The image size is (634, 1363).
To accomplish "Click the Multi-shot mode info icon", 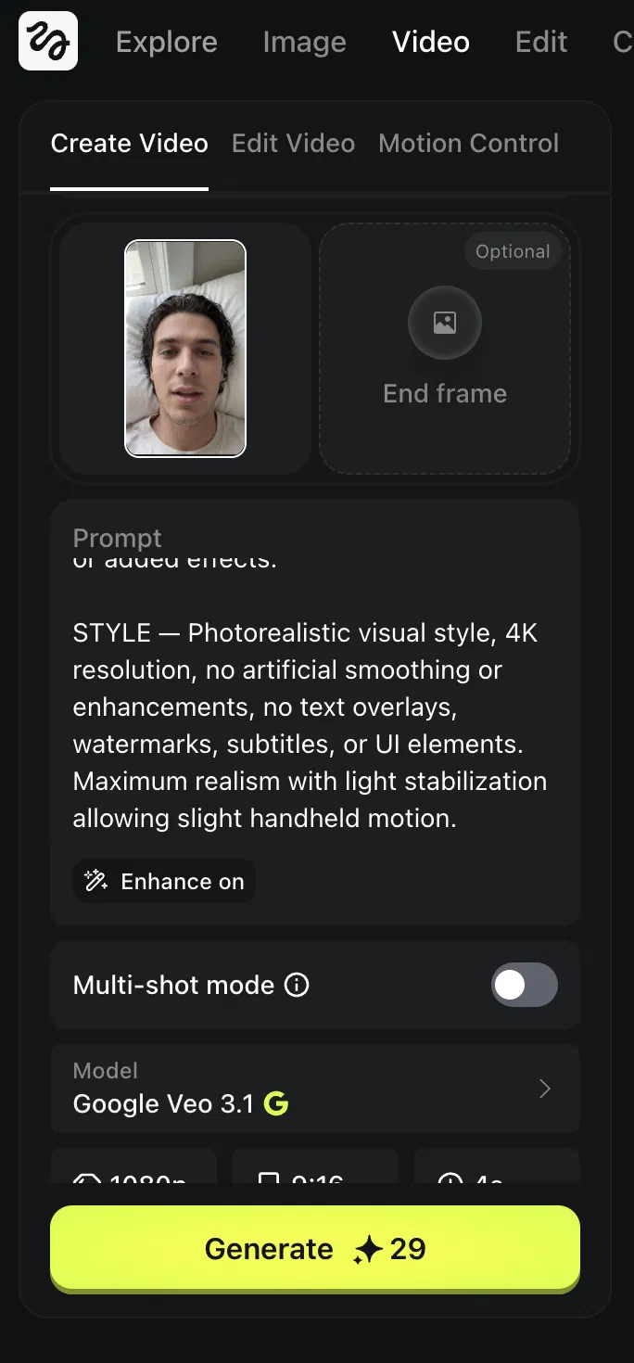I will tap(297, 985).
